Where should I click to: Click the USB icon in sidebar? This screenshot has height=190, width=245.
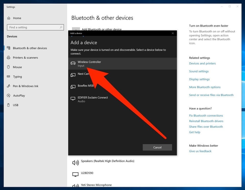[8, 105]
